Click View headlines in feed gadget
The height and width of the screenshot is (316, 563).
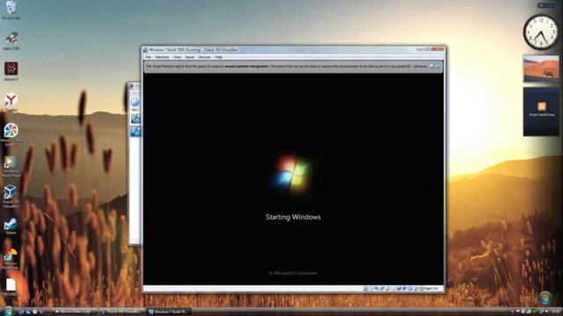(x=542, y=115)
